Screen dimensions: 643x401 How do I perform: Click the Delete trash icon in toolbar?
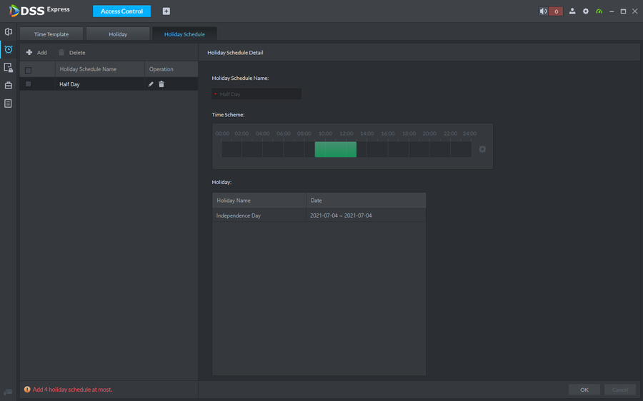[61, 52]
